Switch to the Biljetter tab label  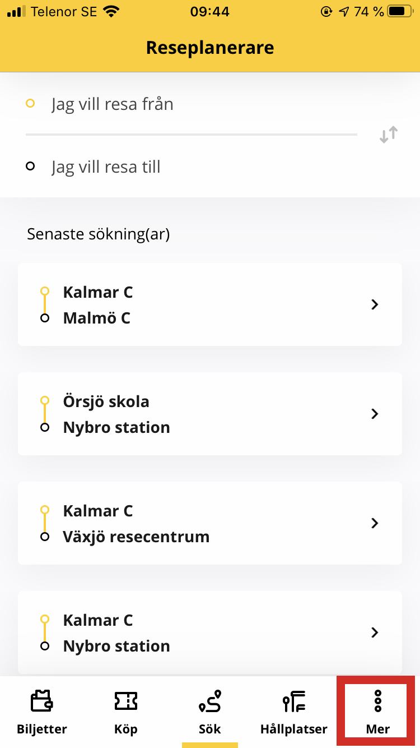pos(42,729)
